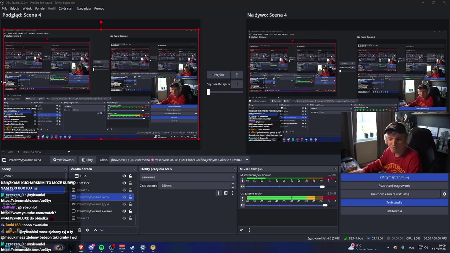Increase Czas trwania with up stepper
Image resolution: width=450 pixels, height=253 pixels.
(x=233, y=184)
